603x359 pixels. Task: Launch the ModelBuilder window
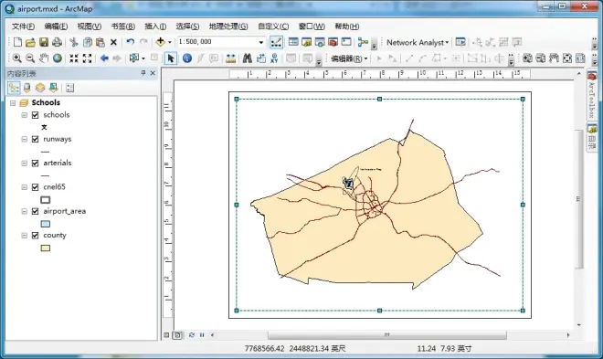coord(363,42)
